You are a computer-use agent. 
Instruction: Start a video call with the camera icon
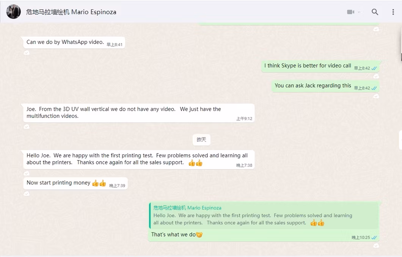coord(350,12)
